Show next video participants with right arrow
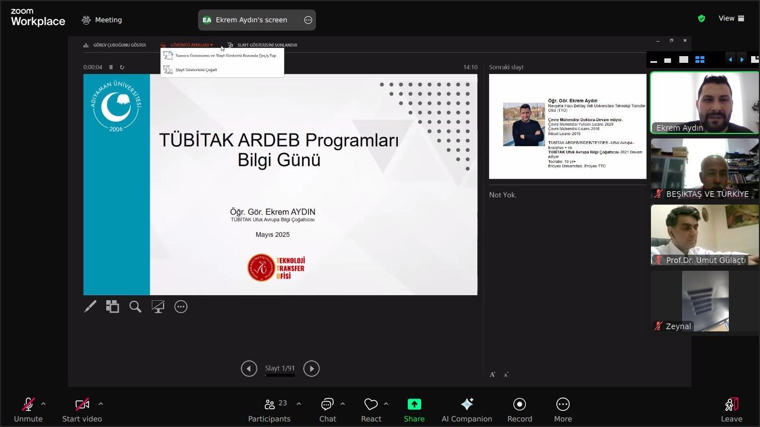This screenshot has height=427, width=760. (742, 59)
